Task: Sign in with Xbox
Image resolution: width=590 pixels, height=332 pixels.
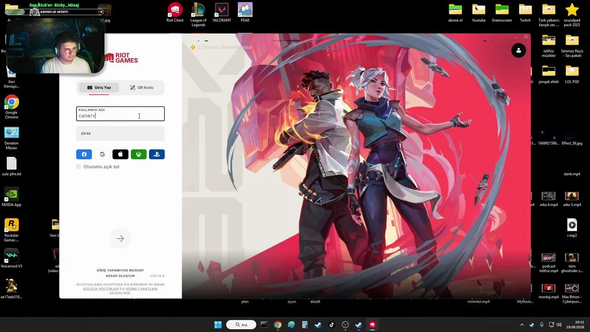Action: click(x=138, y=154)
